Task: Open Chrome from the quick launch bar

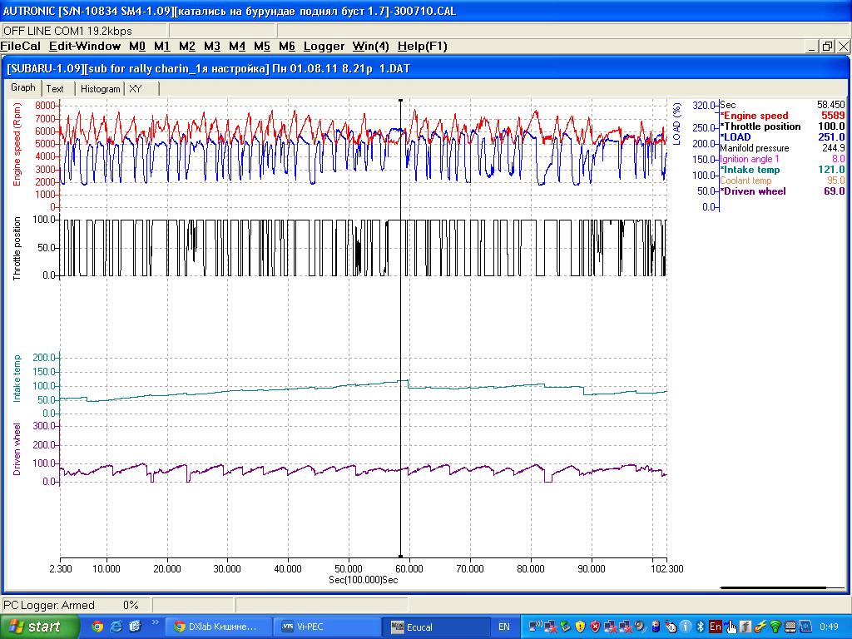Action: (97, 627)
